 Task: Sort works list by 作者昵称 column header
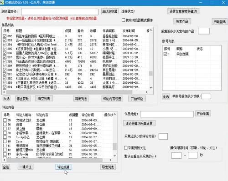coord(111,31)
